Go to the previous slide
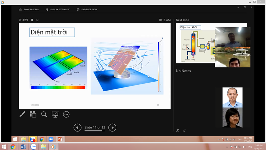 pos(77,127)
